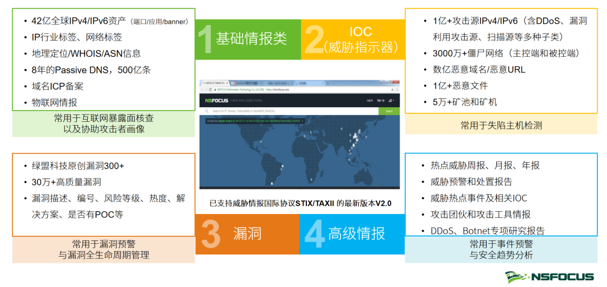Click the green Search button
607x287 pixels.
(x=389, y=111)
